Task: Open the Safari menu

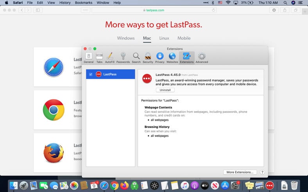Action: tap(18, 3)
